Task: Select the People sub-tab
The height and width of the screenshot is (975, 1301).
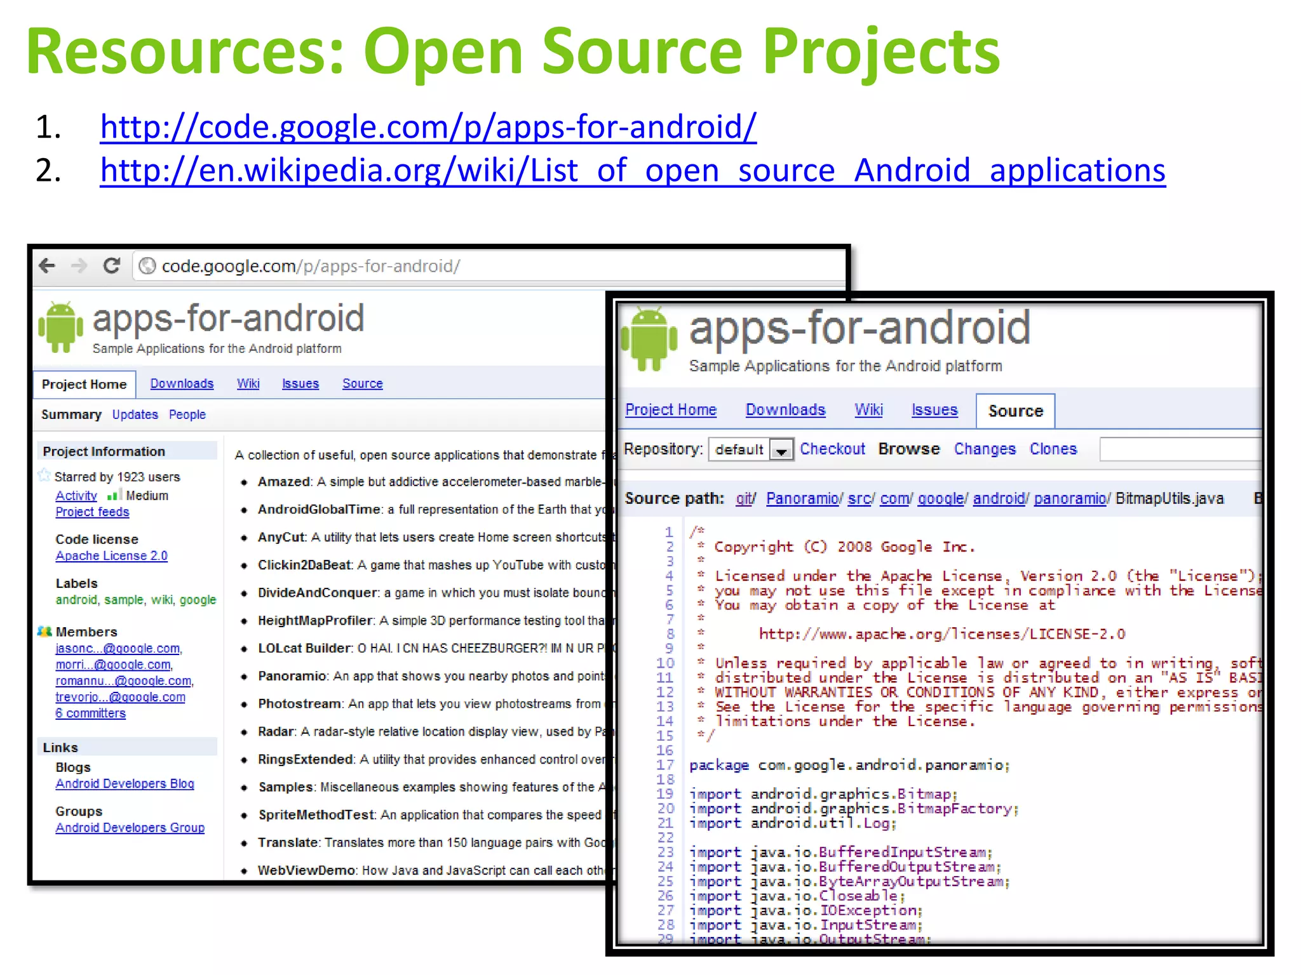Action: 187,415
